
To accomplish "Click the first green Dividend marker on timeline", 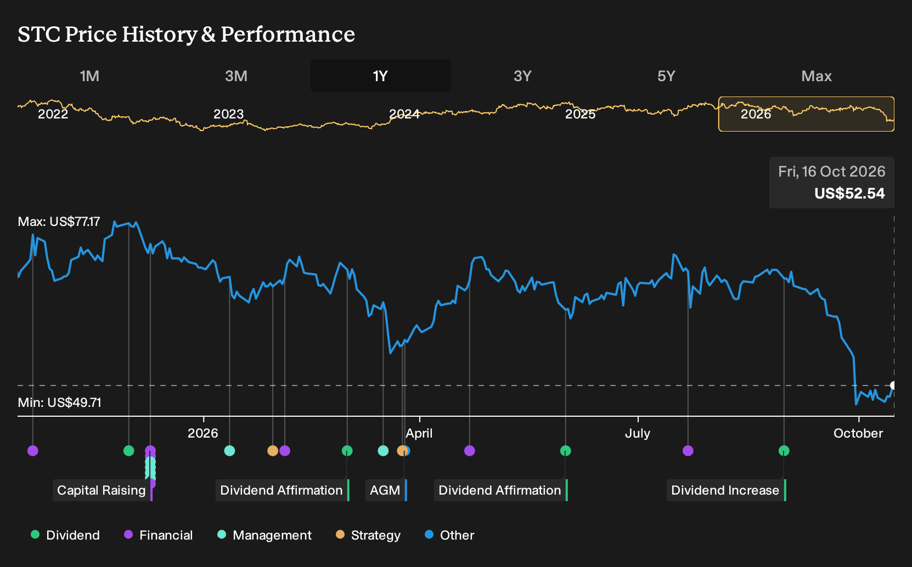I will tap(129, 451).
